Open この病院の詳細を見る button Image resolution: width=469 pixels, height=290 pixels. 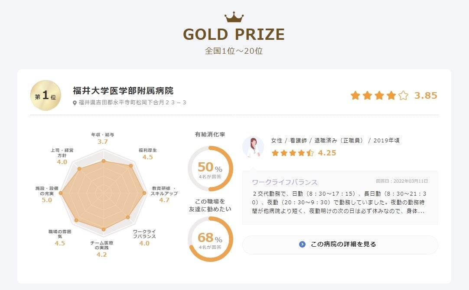click(x=340, y=245)
